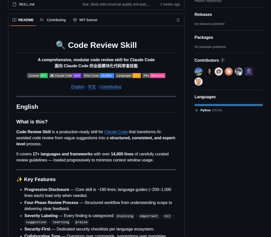Screen dimensions: 271x237
Task: Click the 'nit' severity code label
Action: tap(167, 216)
